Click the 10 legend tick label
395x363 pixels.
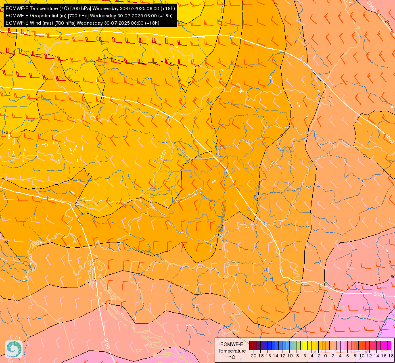(x=362, y=356)
